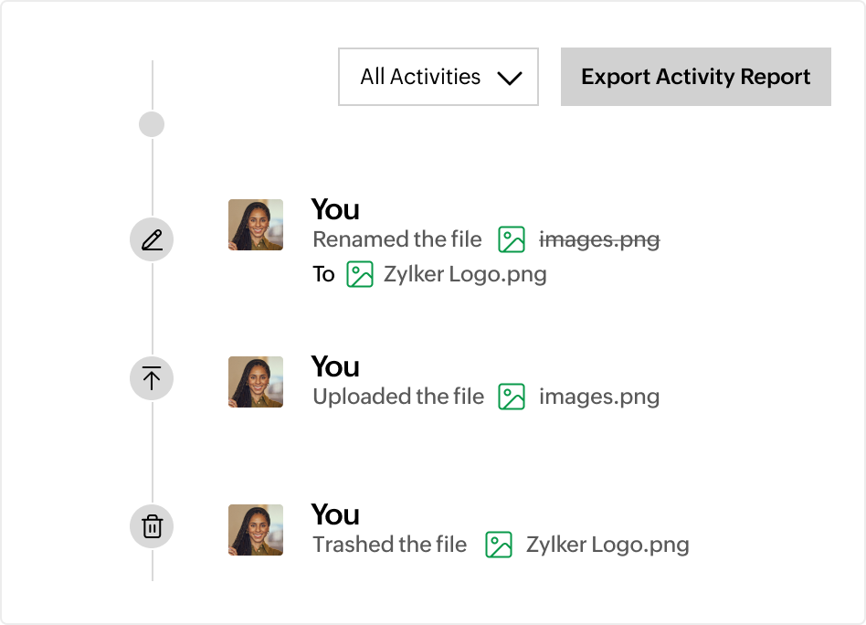Click the struck-through images.png filename

click(598, 239)
